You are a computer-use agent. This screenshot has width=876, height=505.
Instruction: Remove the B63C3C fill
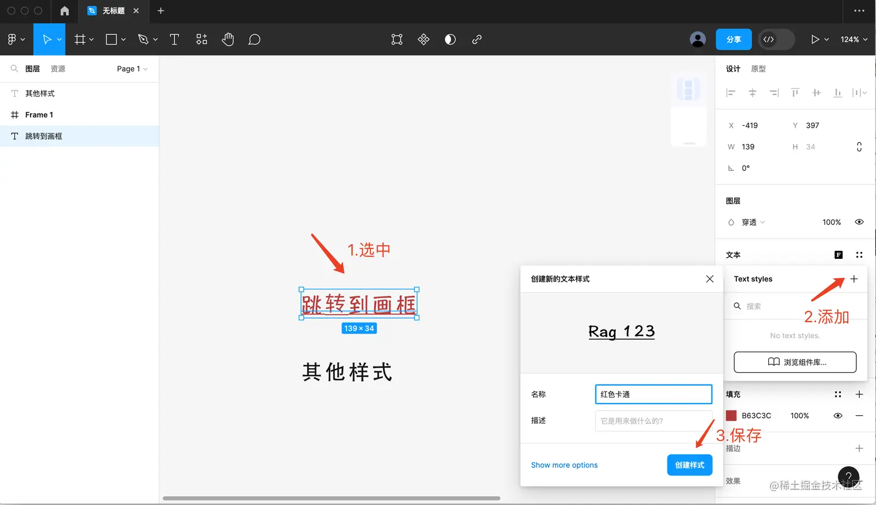[859, 416]
